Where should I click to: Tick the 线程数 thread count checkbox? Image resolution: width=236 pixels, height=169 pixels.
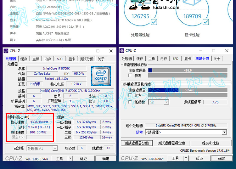[x=130, y=102]
